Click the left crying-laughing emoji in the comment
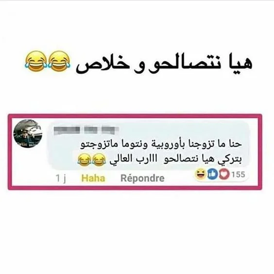 point(84,160)
